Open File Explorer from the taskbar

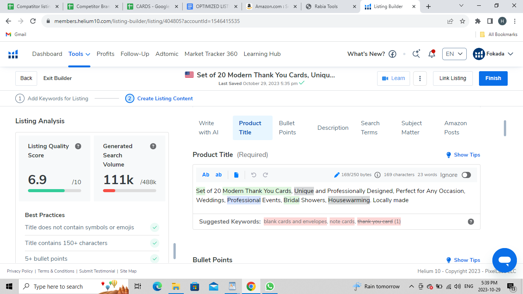pyautogui.click(x=176, y=286)
